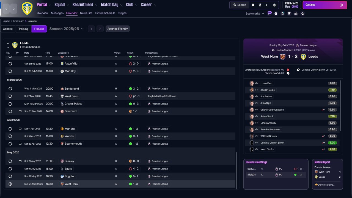Click the Crystal Palace club badge
Image resolution: width=352 pixels, height=198 pixels.
coord(62,104)
